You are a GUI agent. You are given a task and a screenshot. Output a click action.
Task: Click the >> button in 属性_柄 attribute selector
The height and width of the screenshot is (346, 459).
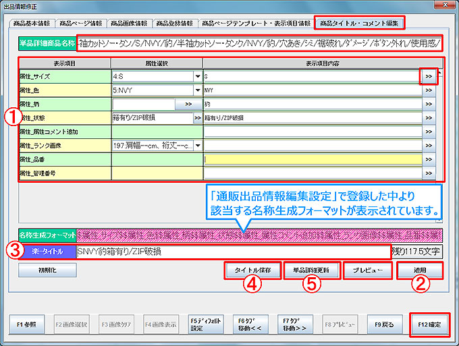click(x=188, y=104)
